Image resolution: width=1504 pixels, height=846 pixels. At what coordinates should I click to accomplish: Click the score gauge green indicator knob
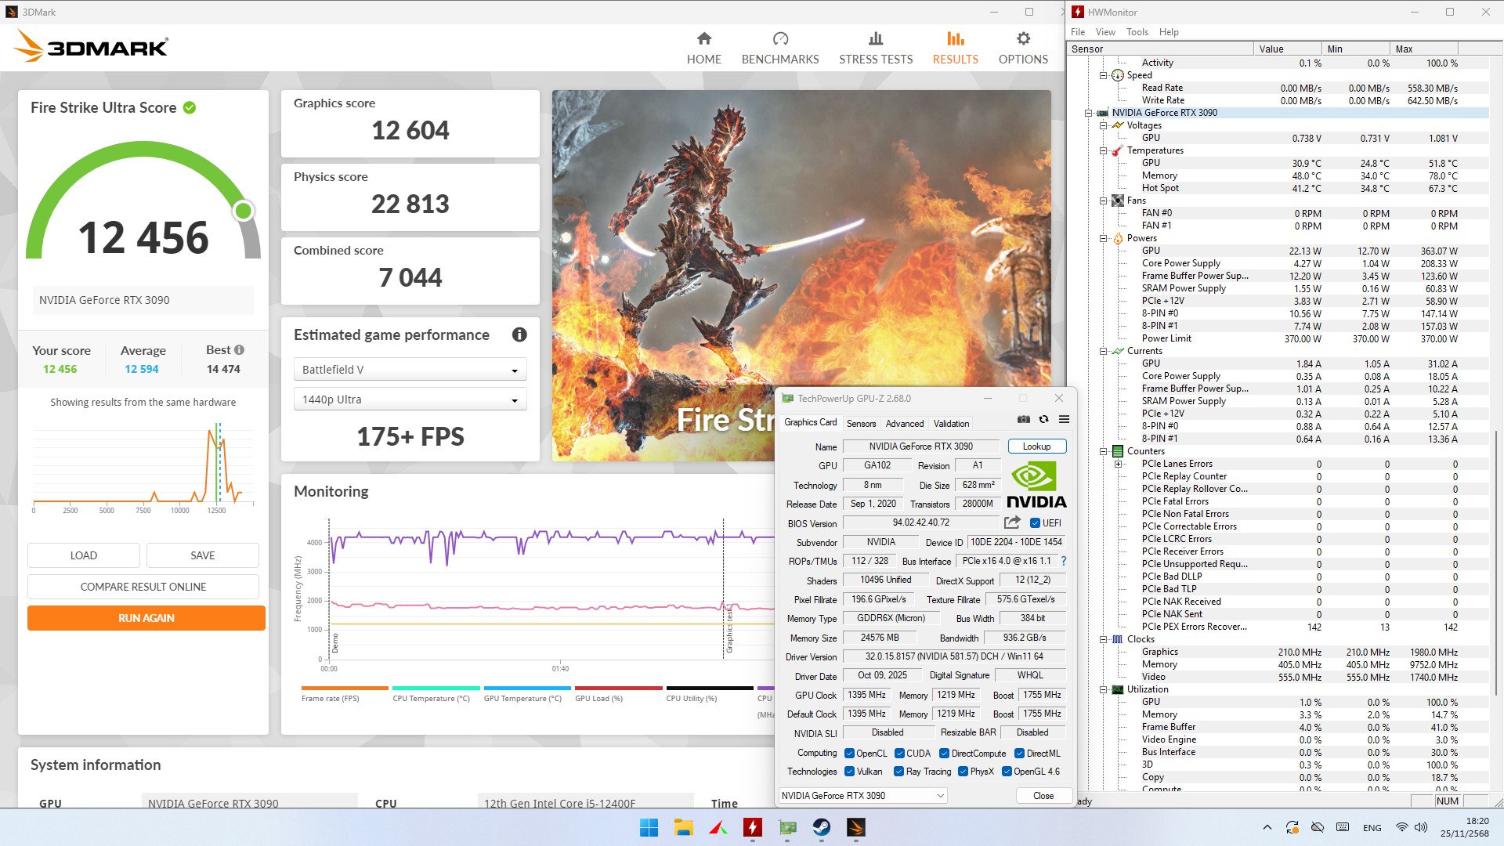244,211
